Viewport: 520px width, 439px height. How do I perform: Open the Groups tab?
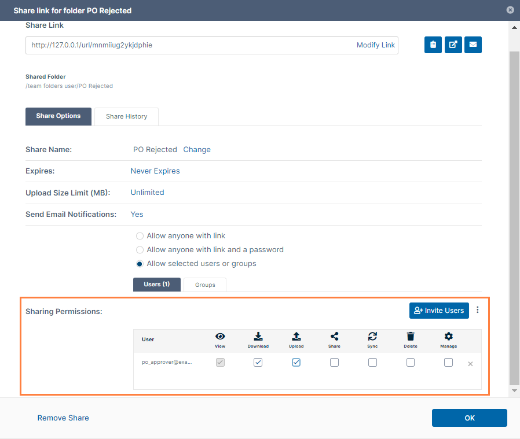pos(205,285)
